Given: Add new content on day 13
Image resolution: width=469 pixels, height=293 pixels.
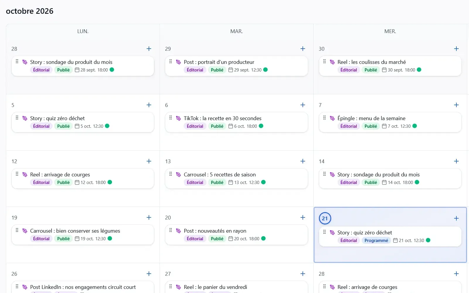Looking at the screenshot, I should click(x=303, y=161).
